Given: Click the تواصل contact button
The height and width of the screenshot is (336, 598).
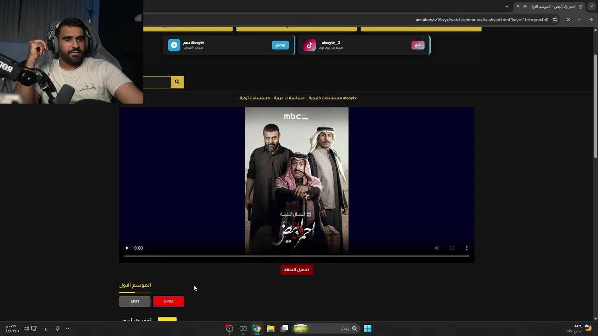Looking at the screenshot, I should click(x=280, y=45).
